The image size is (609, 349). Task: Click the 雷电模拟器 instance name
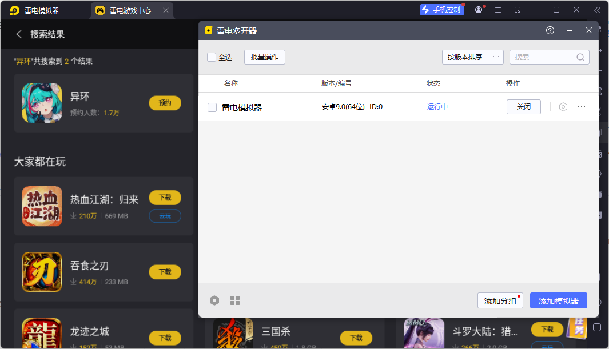pyautogui.click(x=242, y=107)
